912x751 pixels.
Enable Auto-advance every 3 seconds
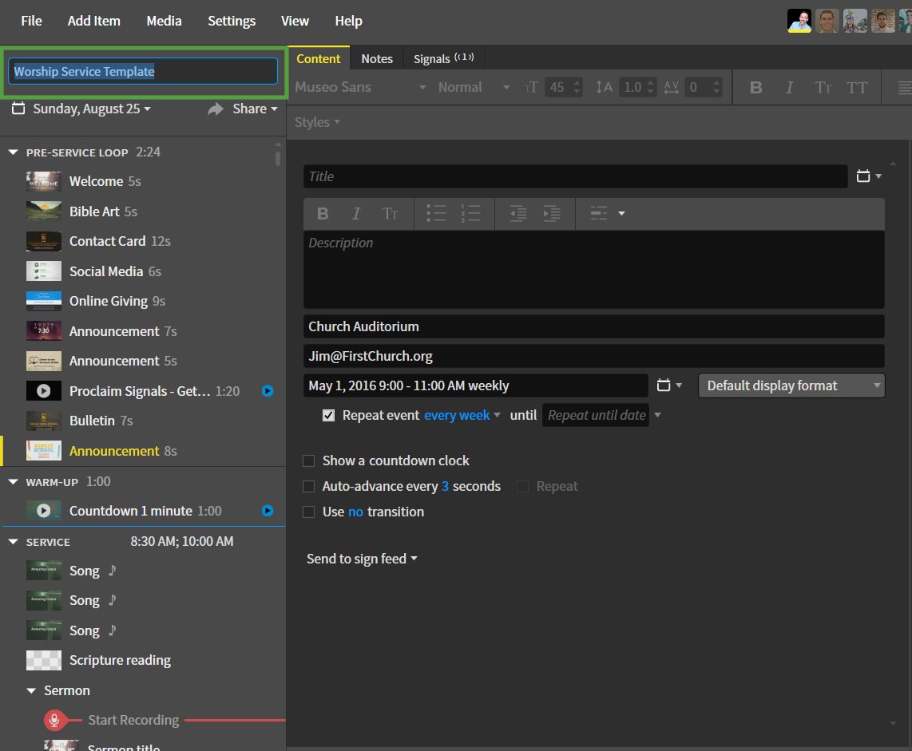[309, 487]
